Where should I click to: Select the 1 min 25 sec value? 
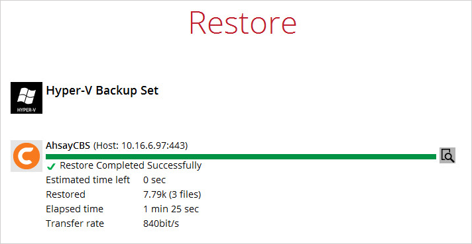coord(171,209)
